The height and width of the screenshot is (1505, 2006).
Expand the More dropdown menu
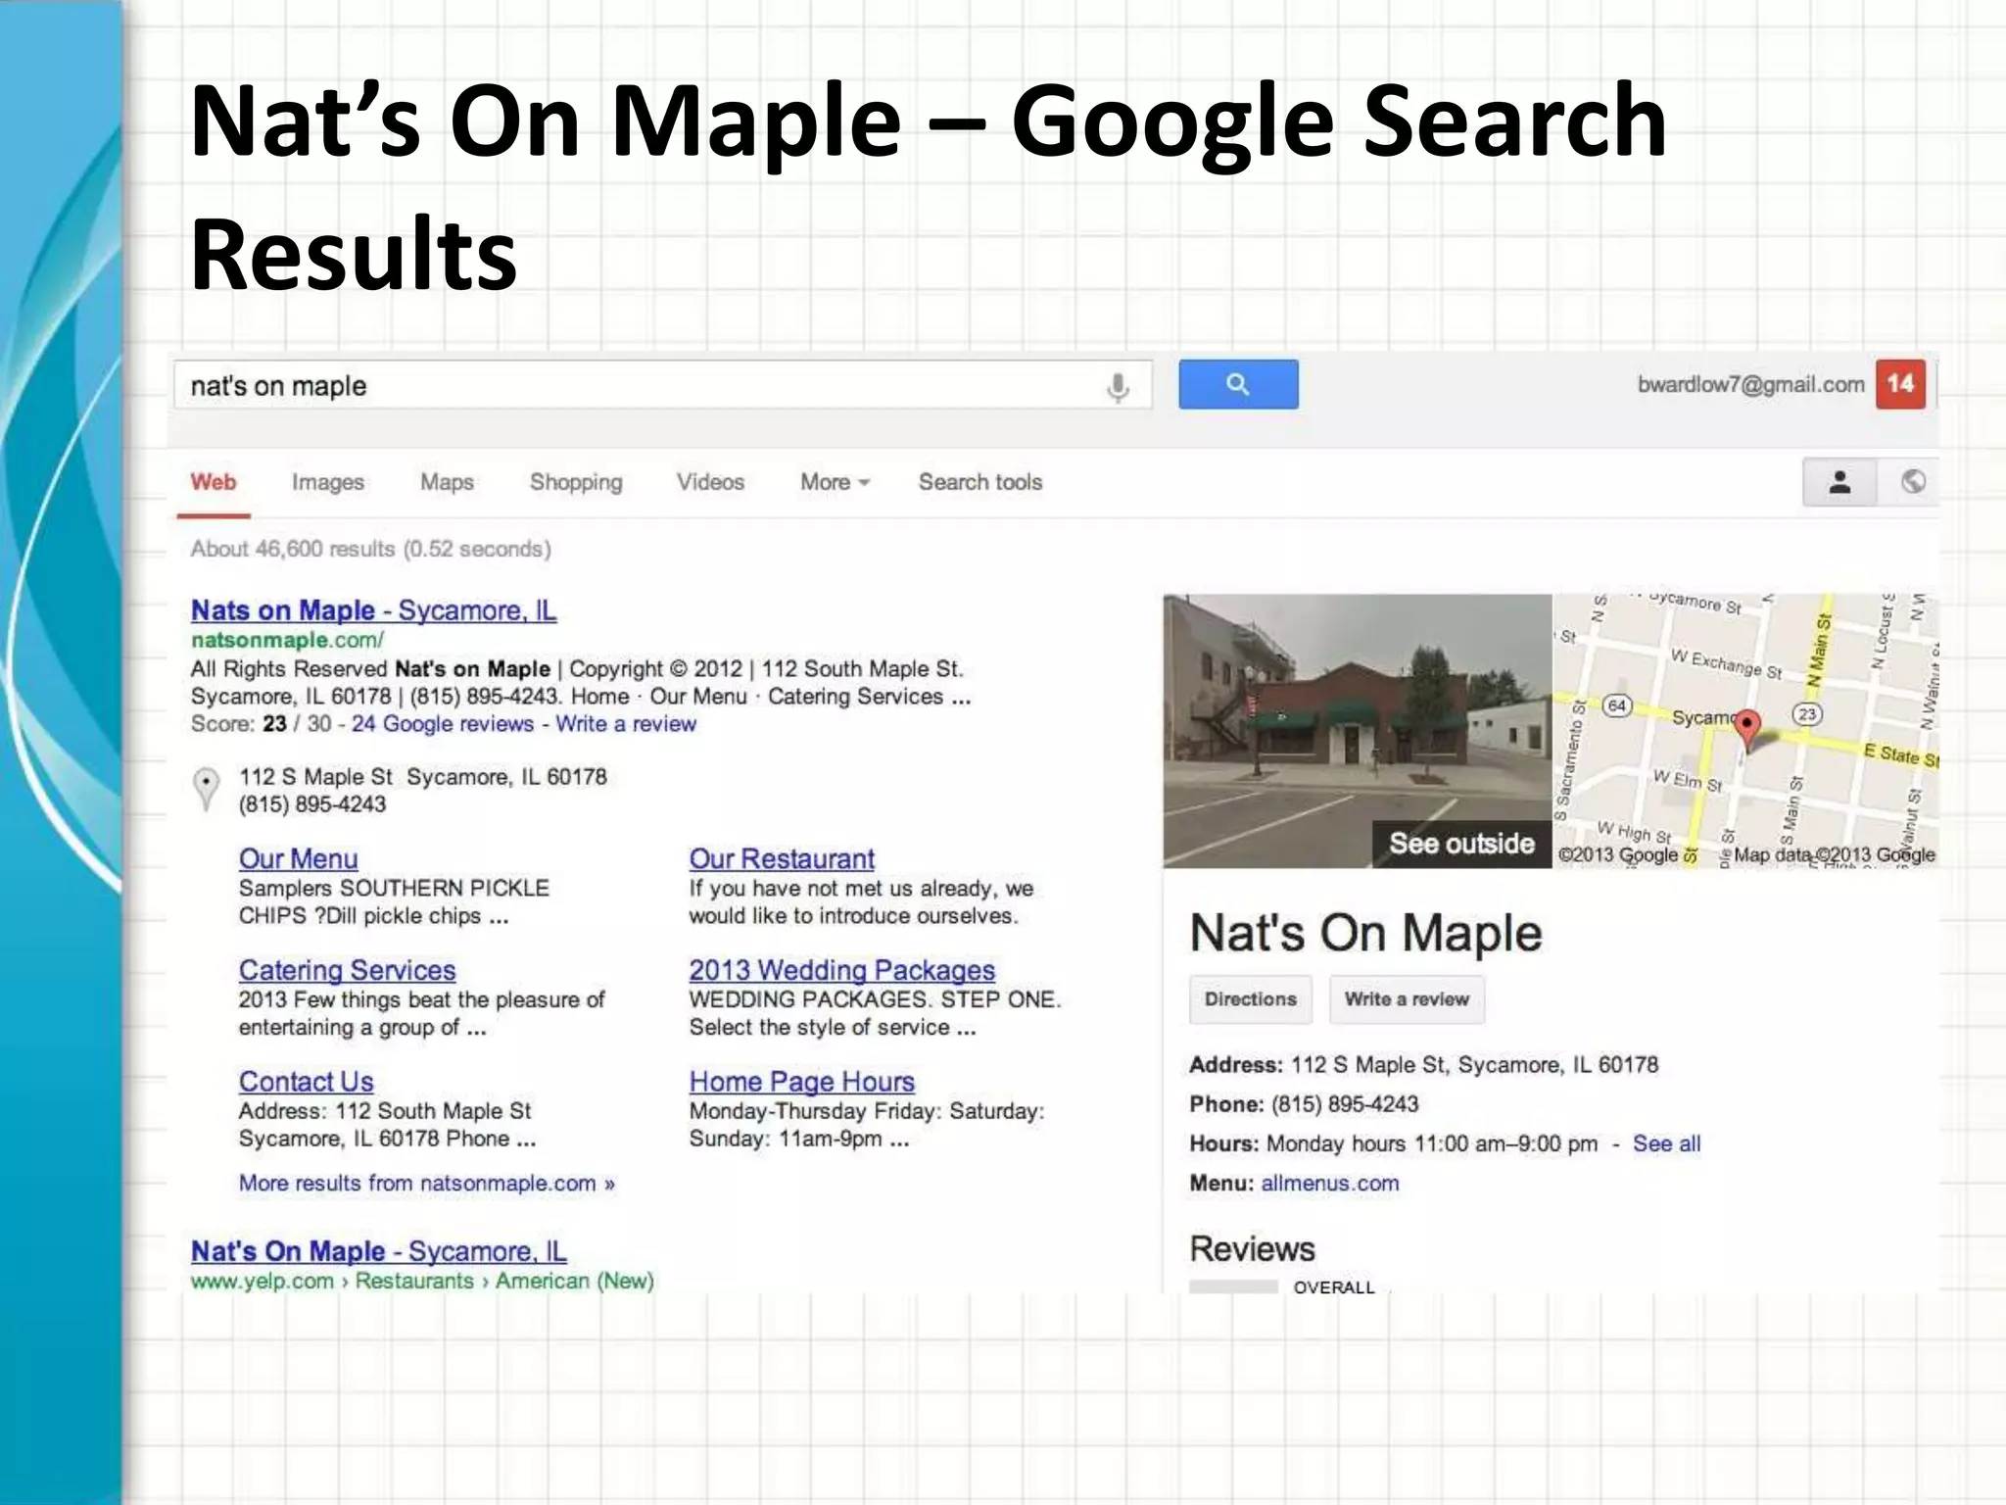pyautogui.click(x=835, y=482)
